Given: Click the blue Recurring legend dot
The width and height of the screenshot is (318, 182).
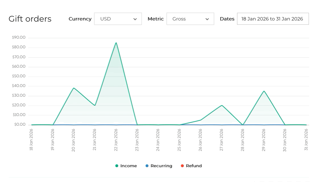Looking at the screenshot, I should [147, 166].
